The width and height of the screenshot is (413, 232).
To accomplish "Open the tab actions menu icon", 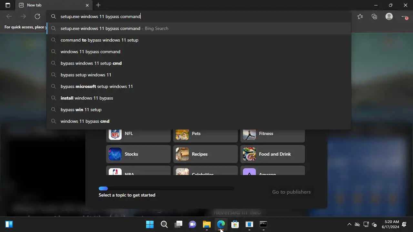I will coord(8,5).
